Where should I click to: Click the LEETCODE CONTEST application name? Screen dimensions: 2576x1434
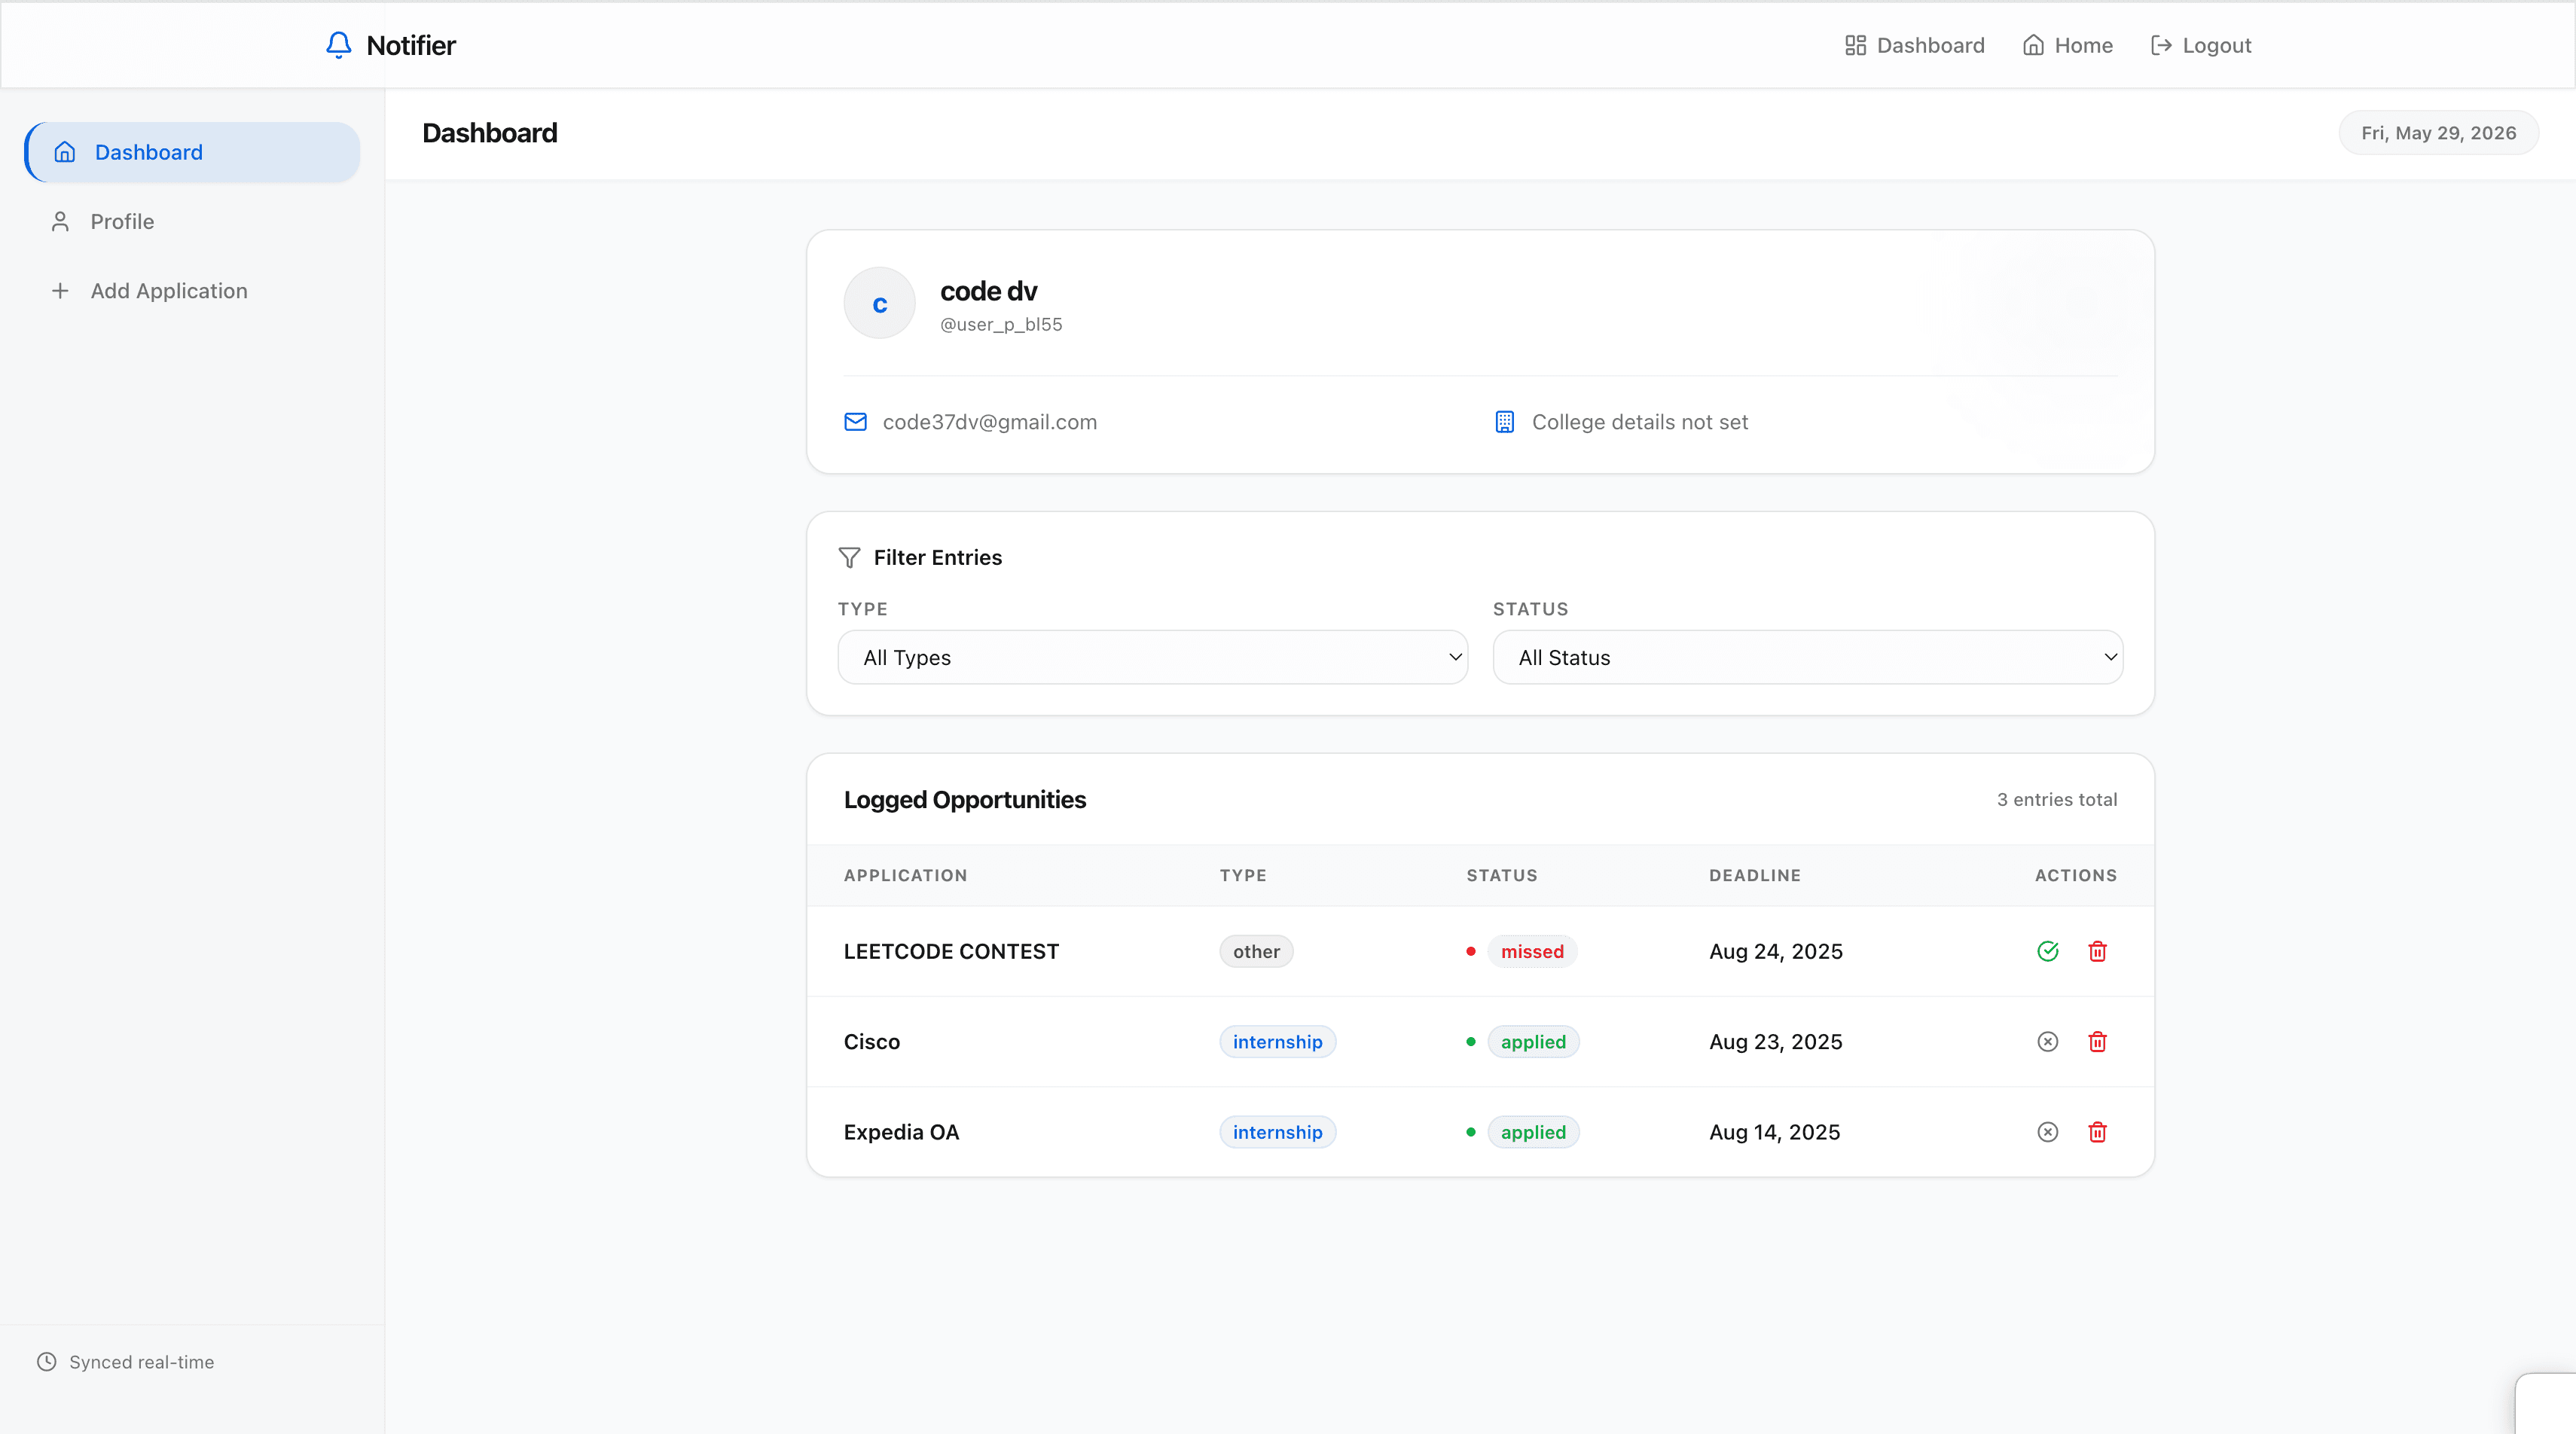point(951,951)
